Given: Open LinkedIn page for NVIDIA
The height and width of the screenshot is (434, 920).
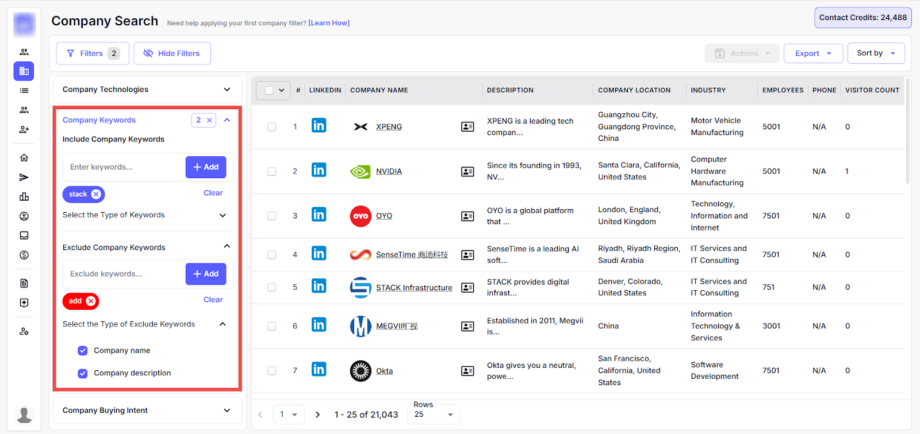Looking at the screenshot, I should pos(319,170).
